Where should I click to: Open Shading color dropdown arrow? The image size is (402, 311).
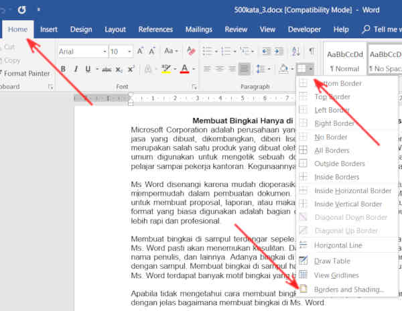[292, 69]
